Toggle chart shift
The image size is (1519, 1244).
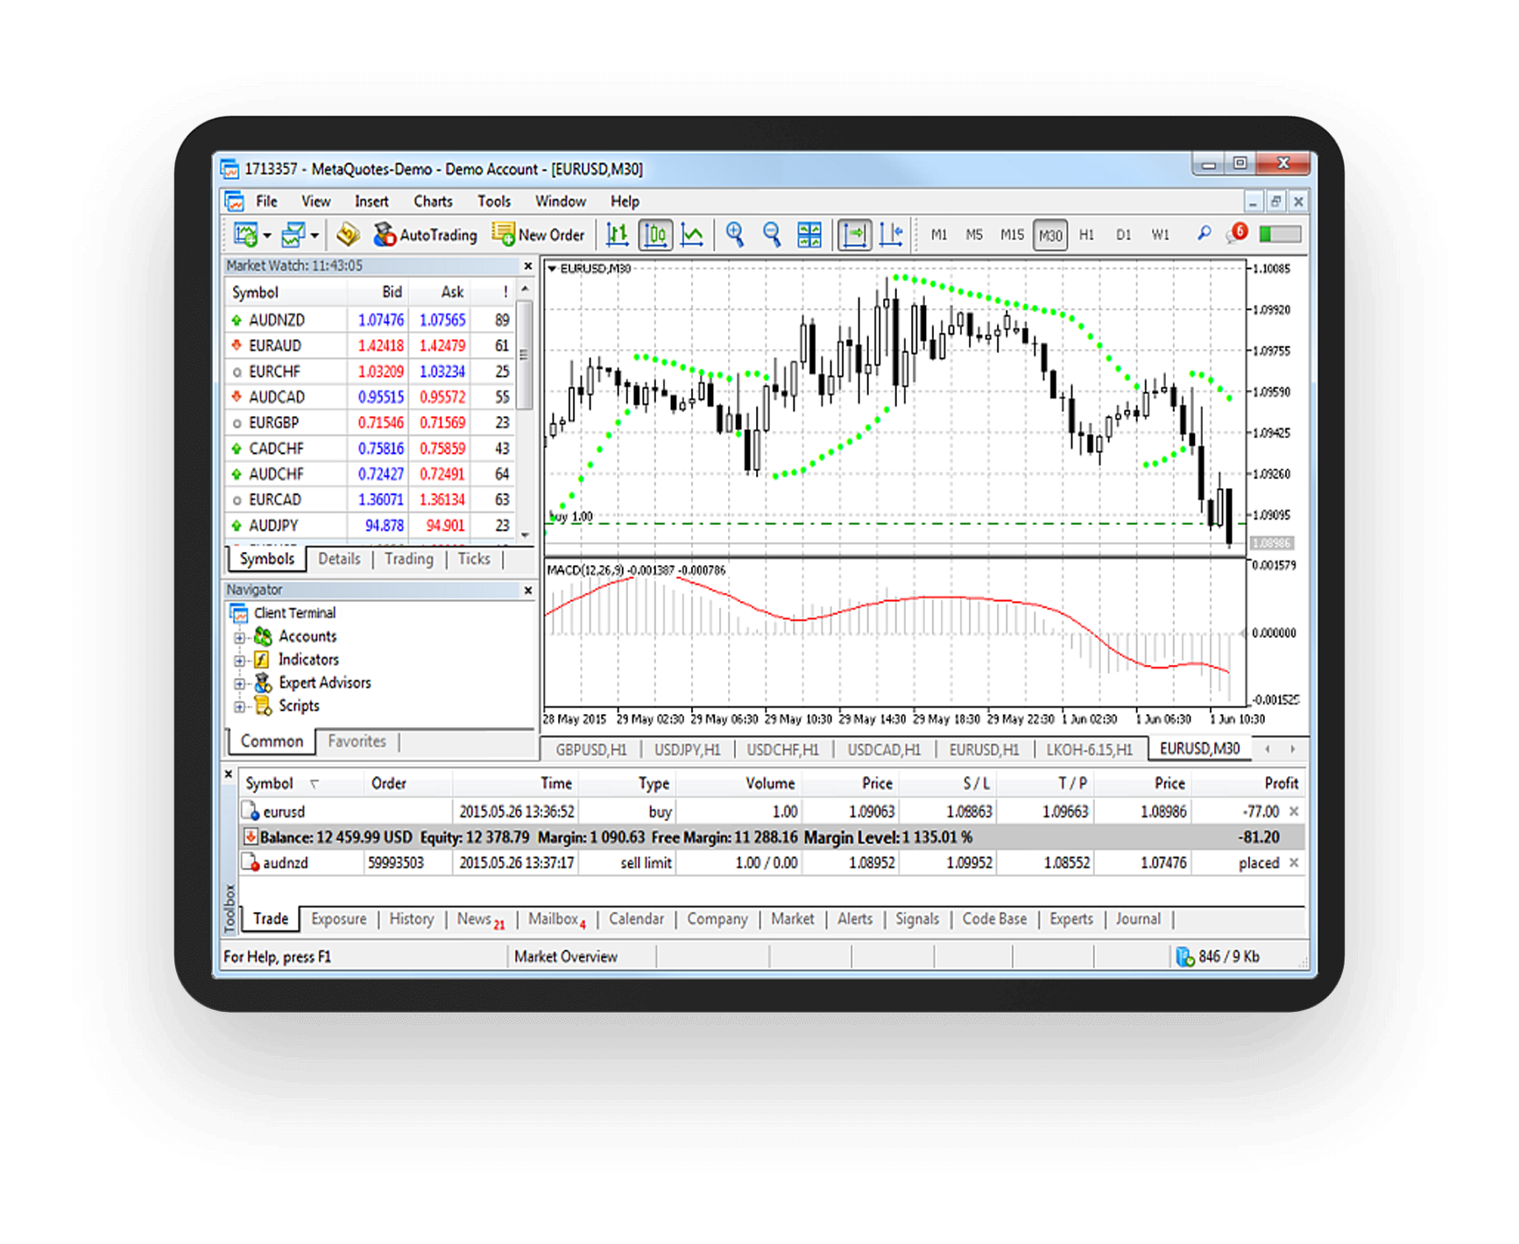coord(891,235)
